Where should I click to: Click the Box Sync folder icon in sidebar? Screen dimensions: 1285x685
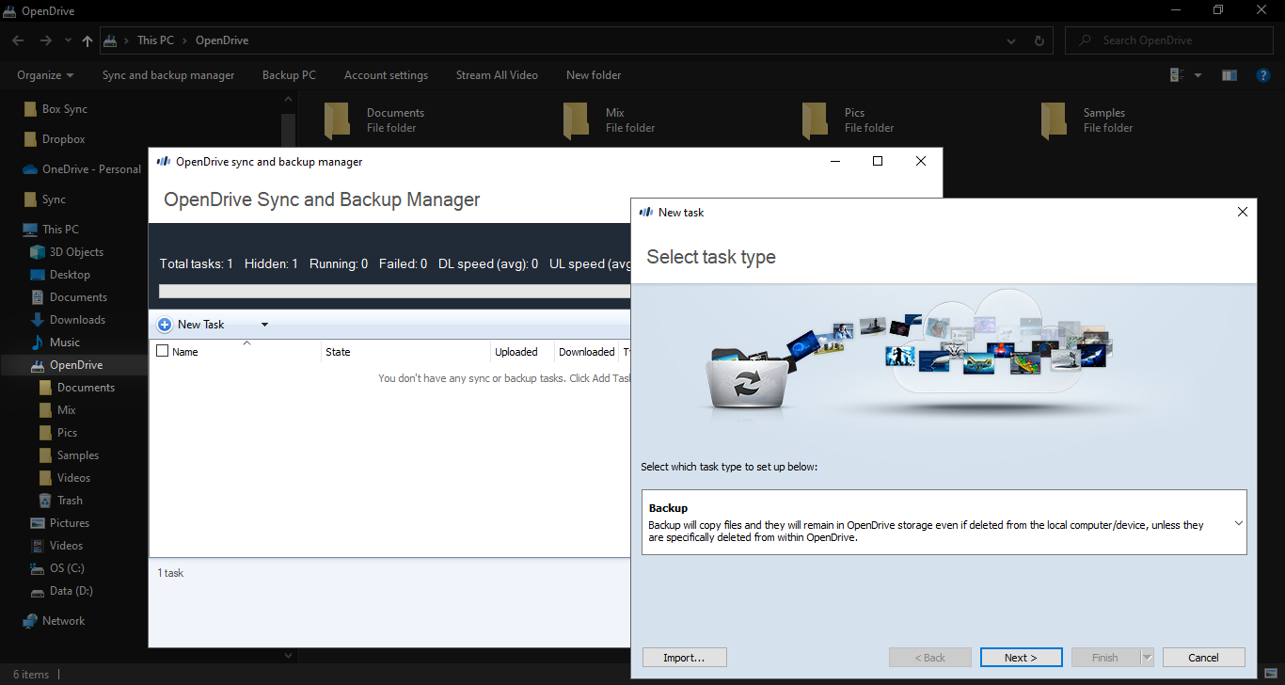30,109
